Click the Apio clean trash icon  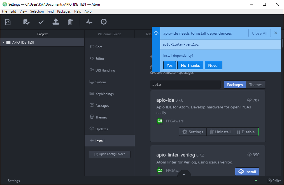pos(70,22)
